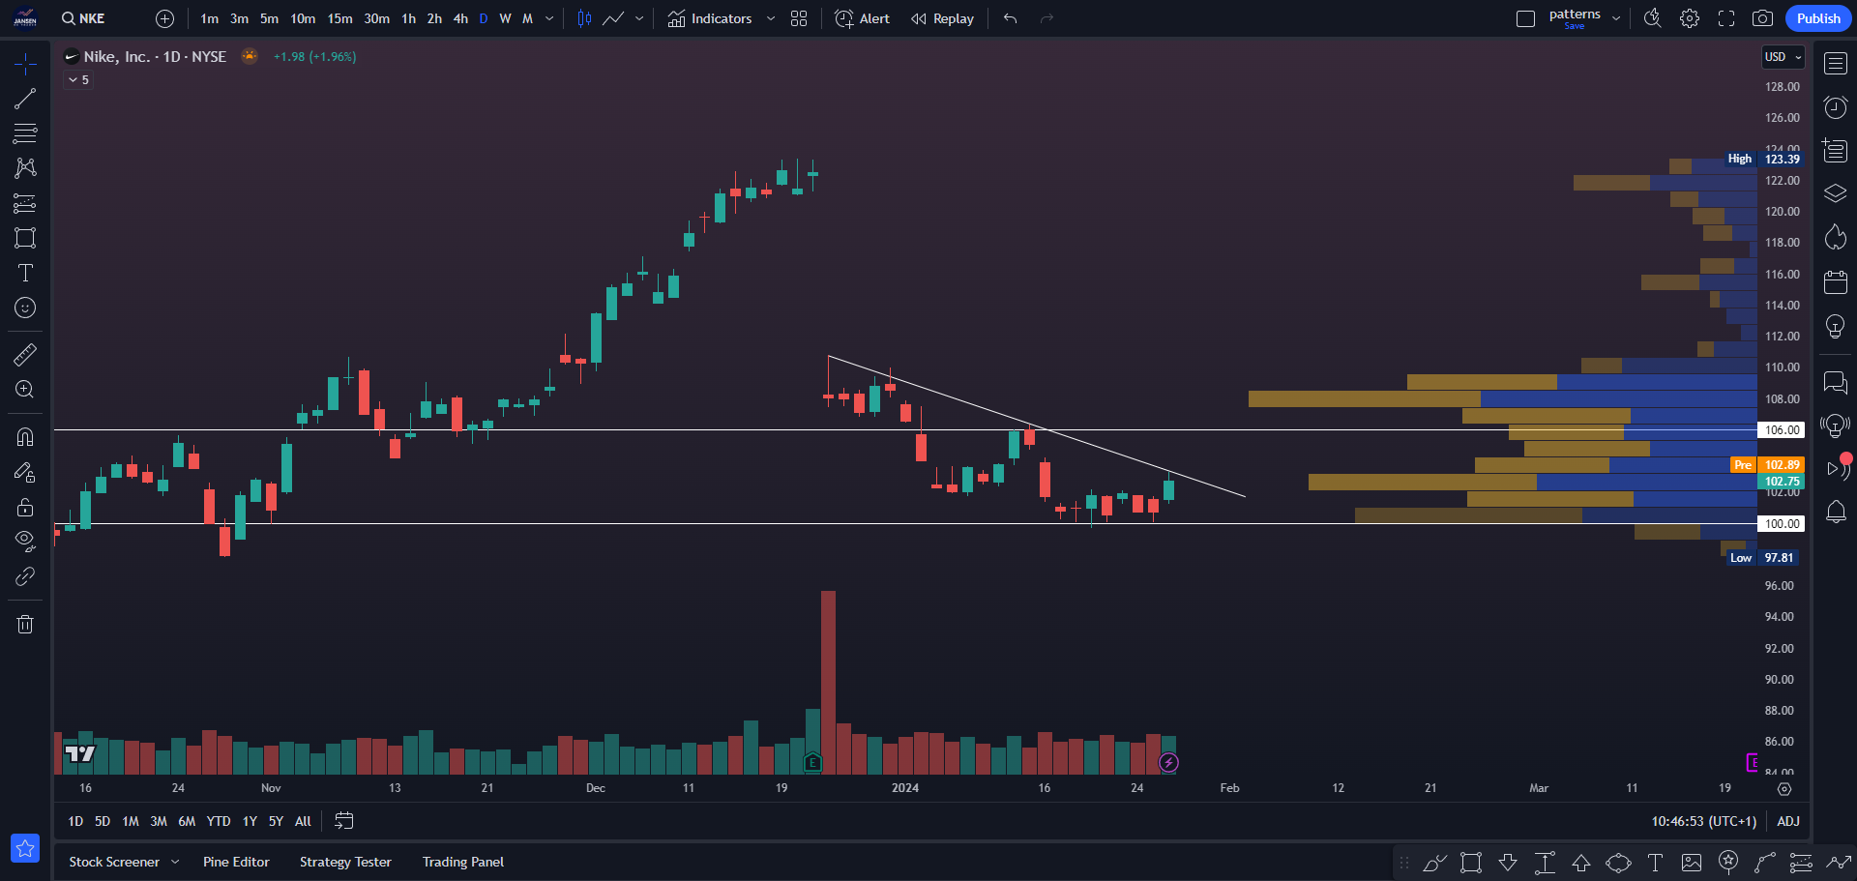This screenshot has width=1857, height=881.
Task: Open the watchlist panel
Action: (1836, 64)
